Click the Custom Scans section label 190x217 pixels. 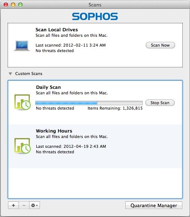click(29, 74)
